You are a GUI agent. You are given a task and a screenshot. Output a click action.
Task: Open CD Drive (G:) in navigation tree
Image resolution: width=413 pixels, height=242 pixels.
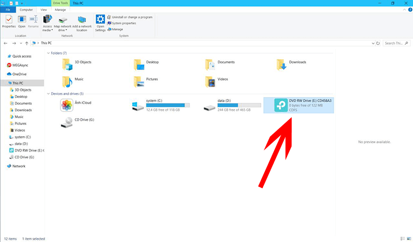coord(22,157)
